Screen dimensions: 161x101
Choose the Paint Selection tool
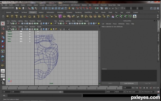click(x=3, y=33)
